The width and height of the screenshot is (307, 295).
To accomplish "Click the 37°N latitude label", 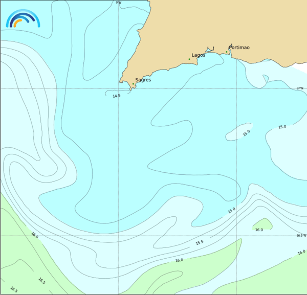I will (300, 88).
